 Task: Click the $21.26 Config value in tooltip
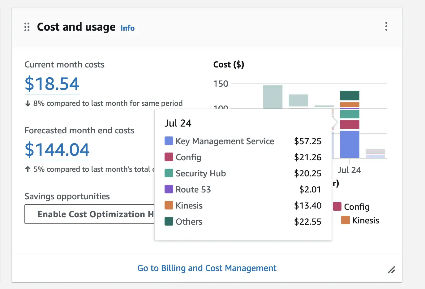308,157
